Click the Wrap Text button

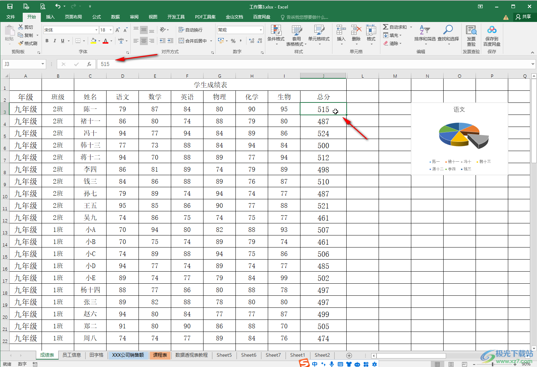tap(190, 30)
